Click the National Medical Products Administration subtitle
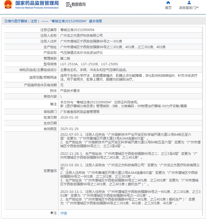This screenshot has width=206, height=219. click(37, 8)
